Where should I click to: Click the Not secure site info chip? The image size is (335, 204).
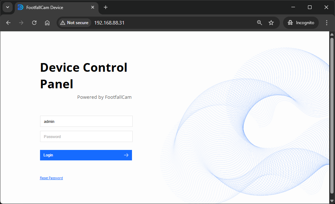point(74,23)
